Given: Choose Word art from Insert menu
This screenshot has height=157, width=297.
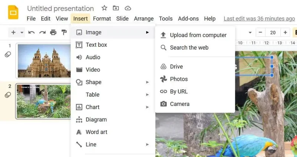Looking at the screenshot, I should pos(113,132).
